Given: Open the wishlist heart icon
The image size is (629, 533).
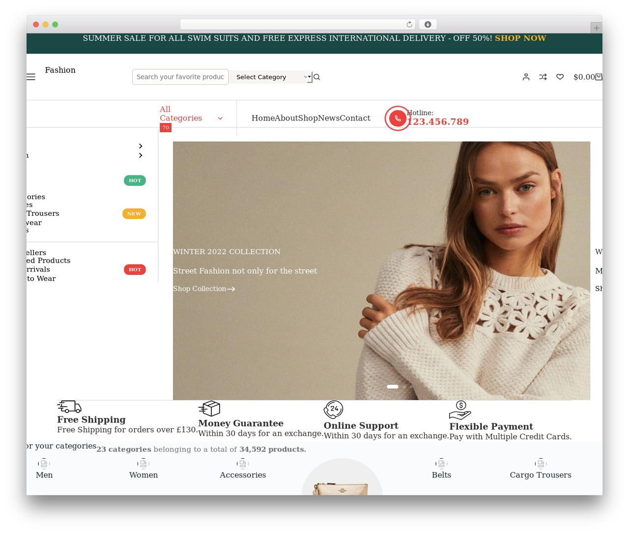Looking at the screenshot, I should point(560,77).
